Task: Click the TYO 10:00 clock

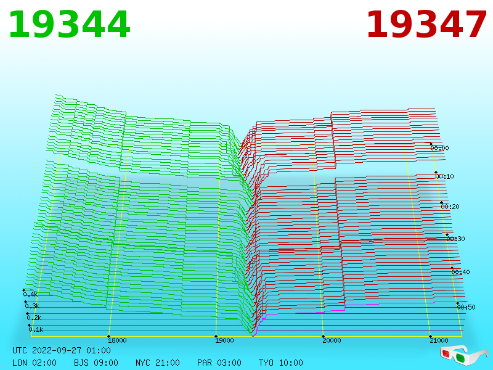Action: click(x=281, y=363)
